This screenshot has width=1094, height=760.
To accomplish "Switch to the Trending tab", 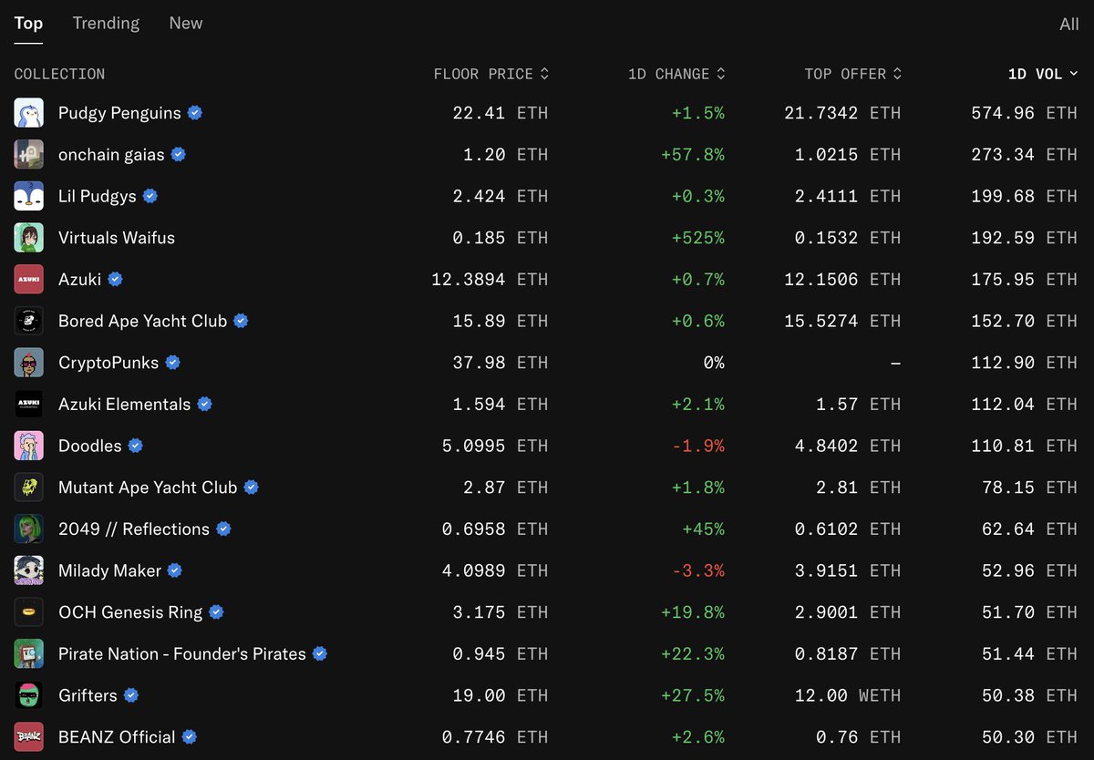I will [x=106, y=24].
